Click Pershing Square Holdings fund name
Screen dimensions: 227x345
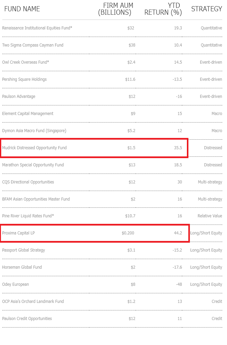tap(24, 79)
